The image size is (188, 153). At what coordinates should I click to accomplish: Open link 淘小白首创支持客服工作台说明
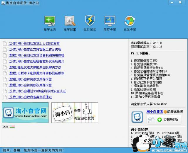click(x=35, y=50)
